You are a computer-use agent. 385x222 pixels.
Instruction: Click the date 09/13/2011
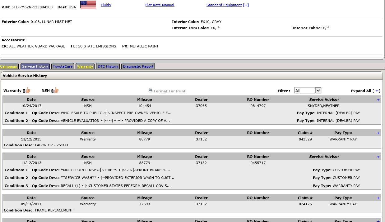[x=31, y=204]
